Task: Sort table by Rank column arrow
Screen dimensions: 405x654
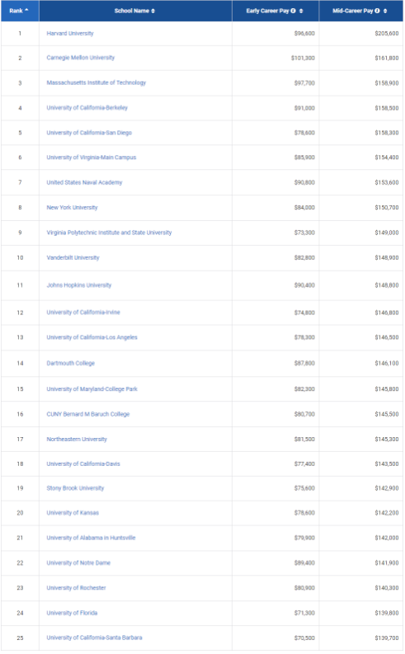Action: [x=26, y=10]
